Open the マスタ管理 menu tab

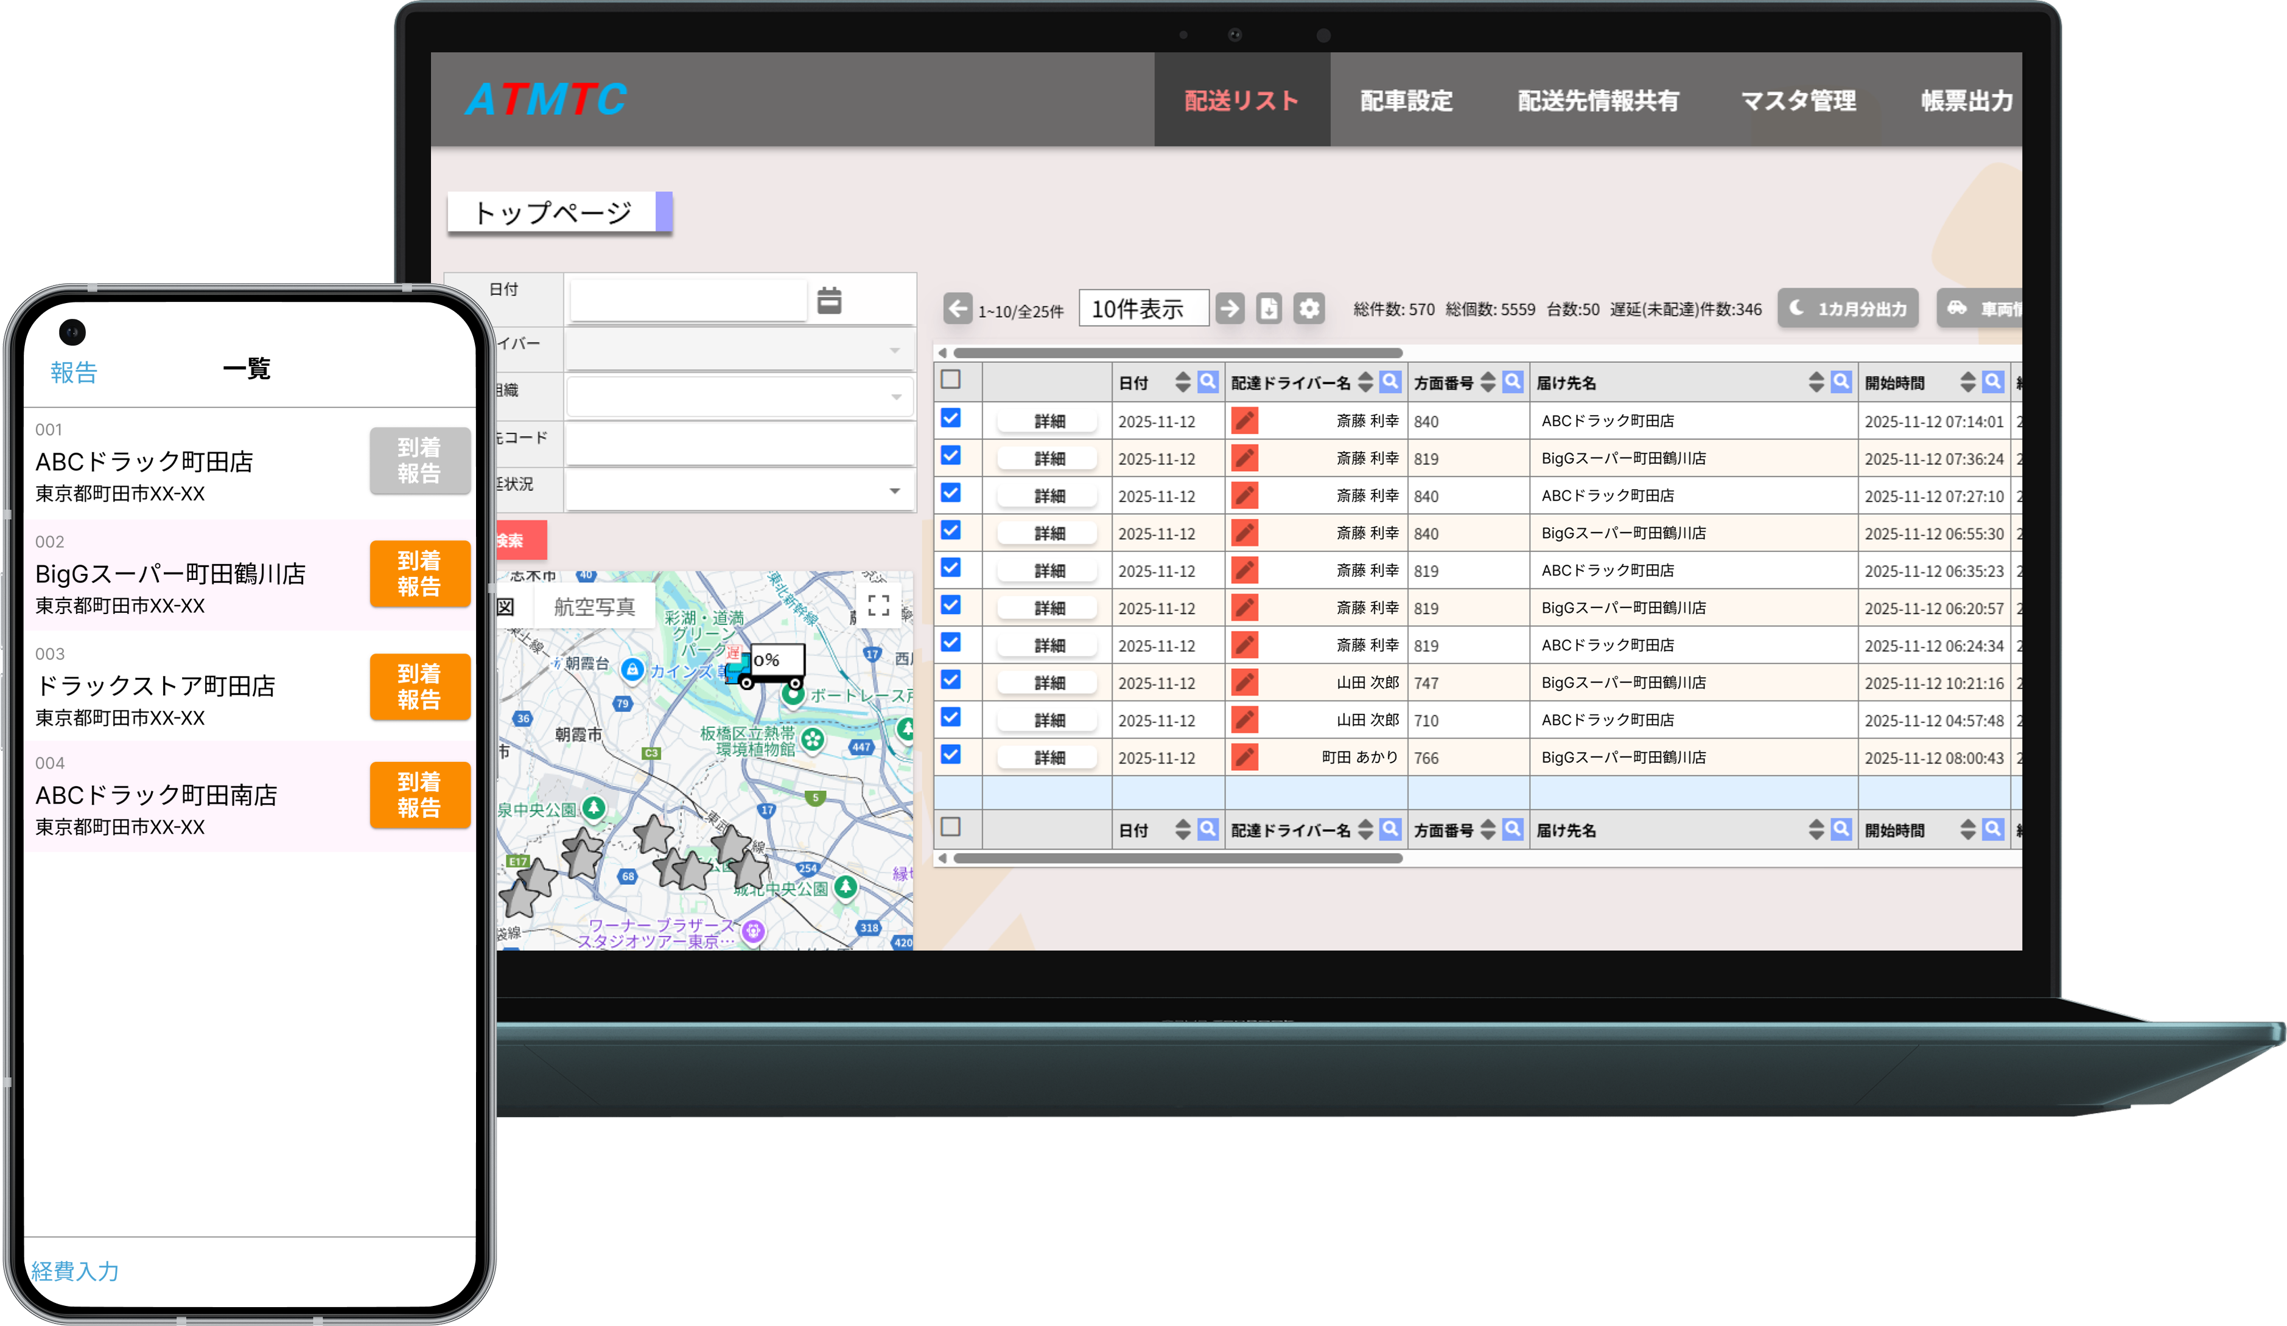1798,100
